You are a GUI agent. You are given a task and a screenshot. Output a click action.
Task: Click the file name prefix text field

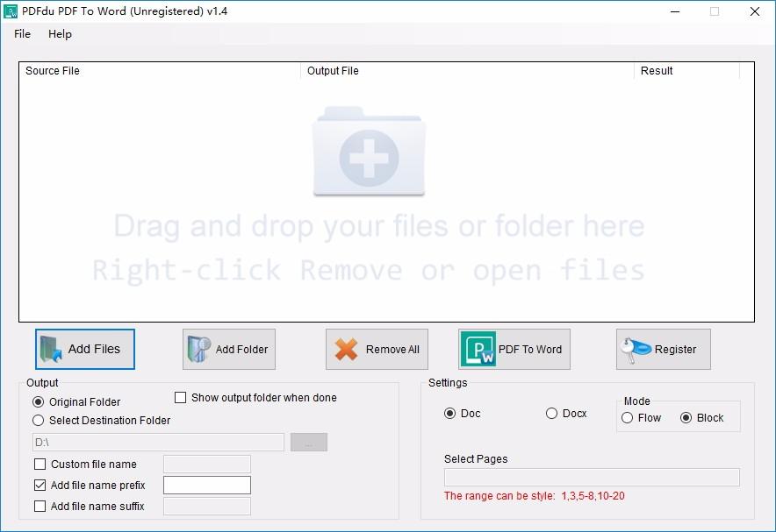tap(207, 485)
